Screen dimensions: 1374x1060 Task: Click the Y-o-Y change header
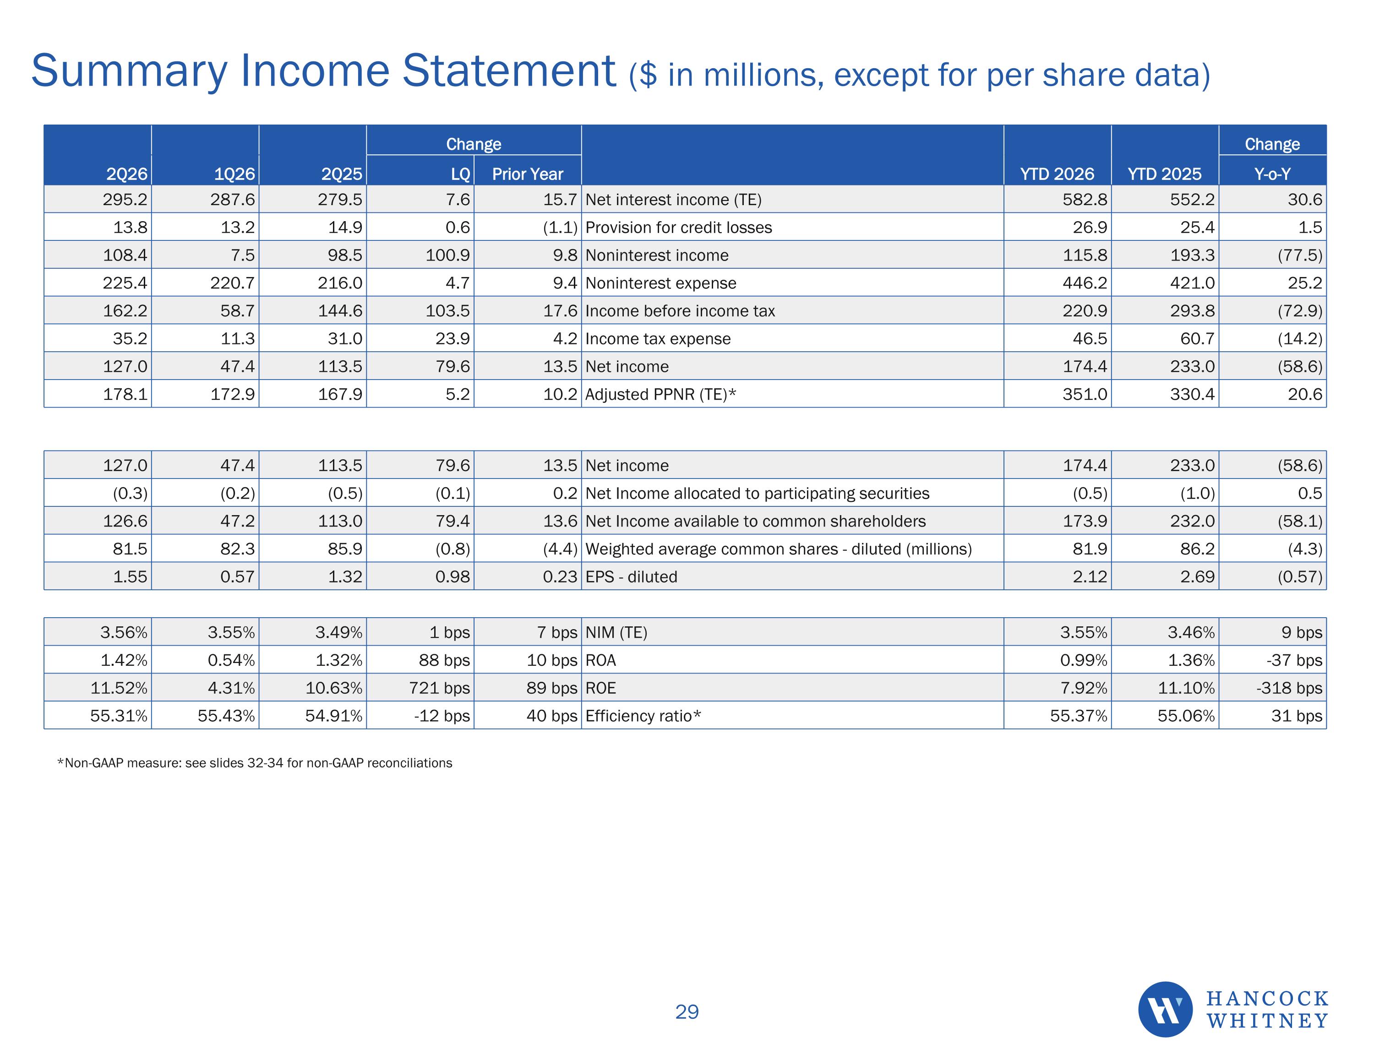coord(1272,174)
